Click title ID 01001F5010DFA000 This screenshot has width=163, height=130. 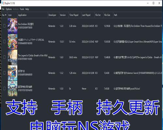[25, 90]
